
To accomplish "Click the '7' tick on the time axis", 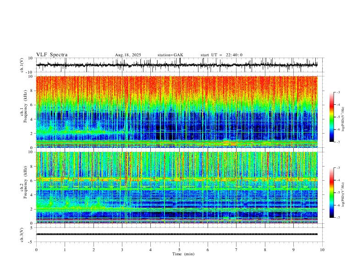I will tap(236, 250).
